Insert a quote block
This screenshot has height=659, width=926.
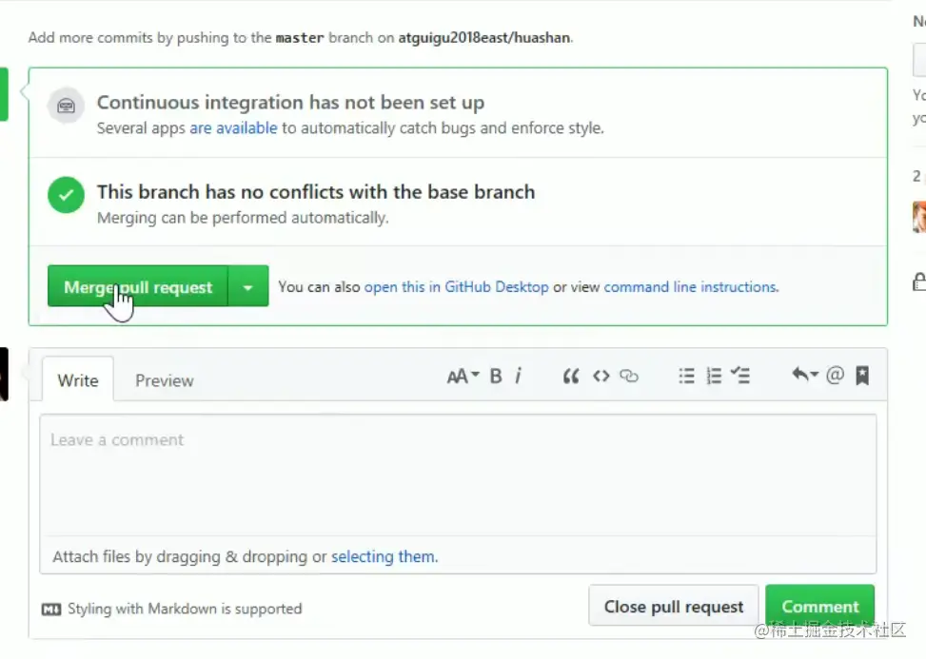(571, 377)
